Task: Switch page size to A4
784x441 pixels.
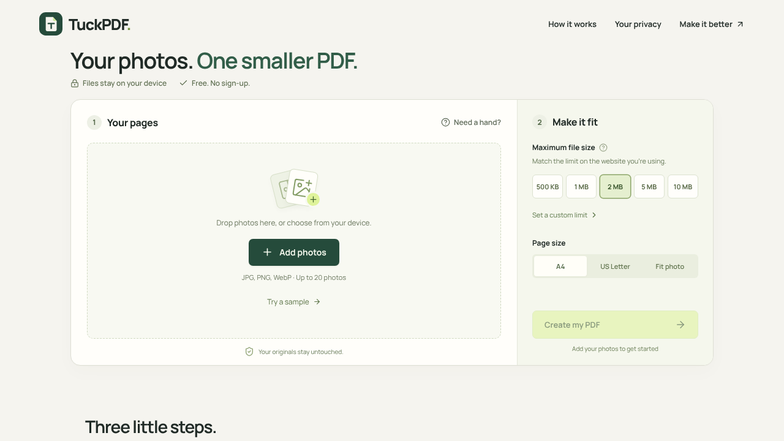Action: point(560,266)
